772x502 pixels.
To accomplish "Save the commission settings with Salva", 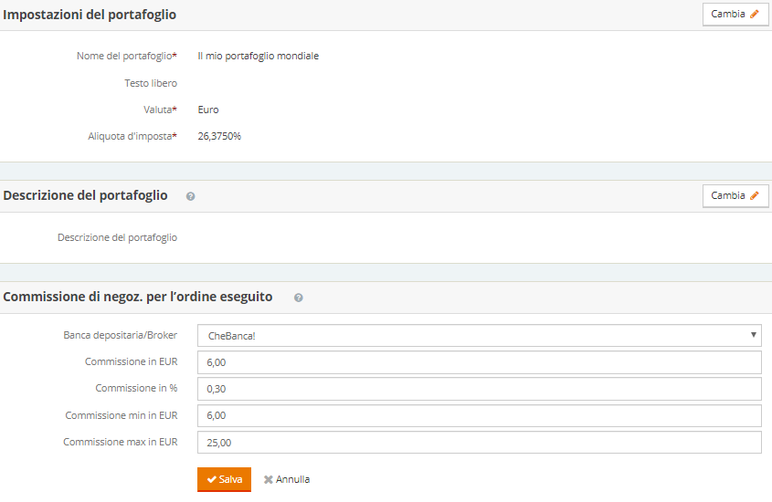I will pos(224,479).
